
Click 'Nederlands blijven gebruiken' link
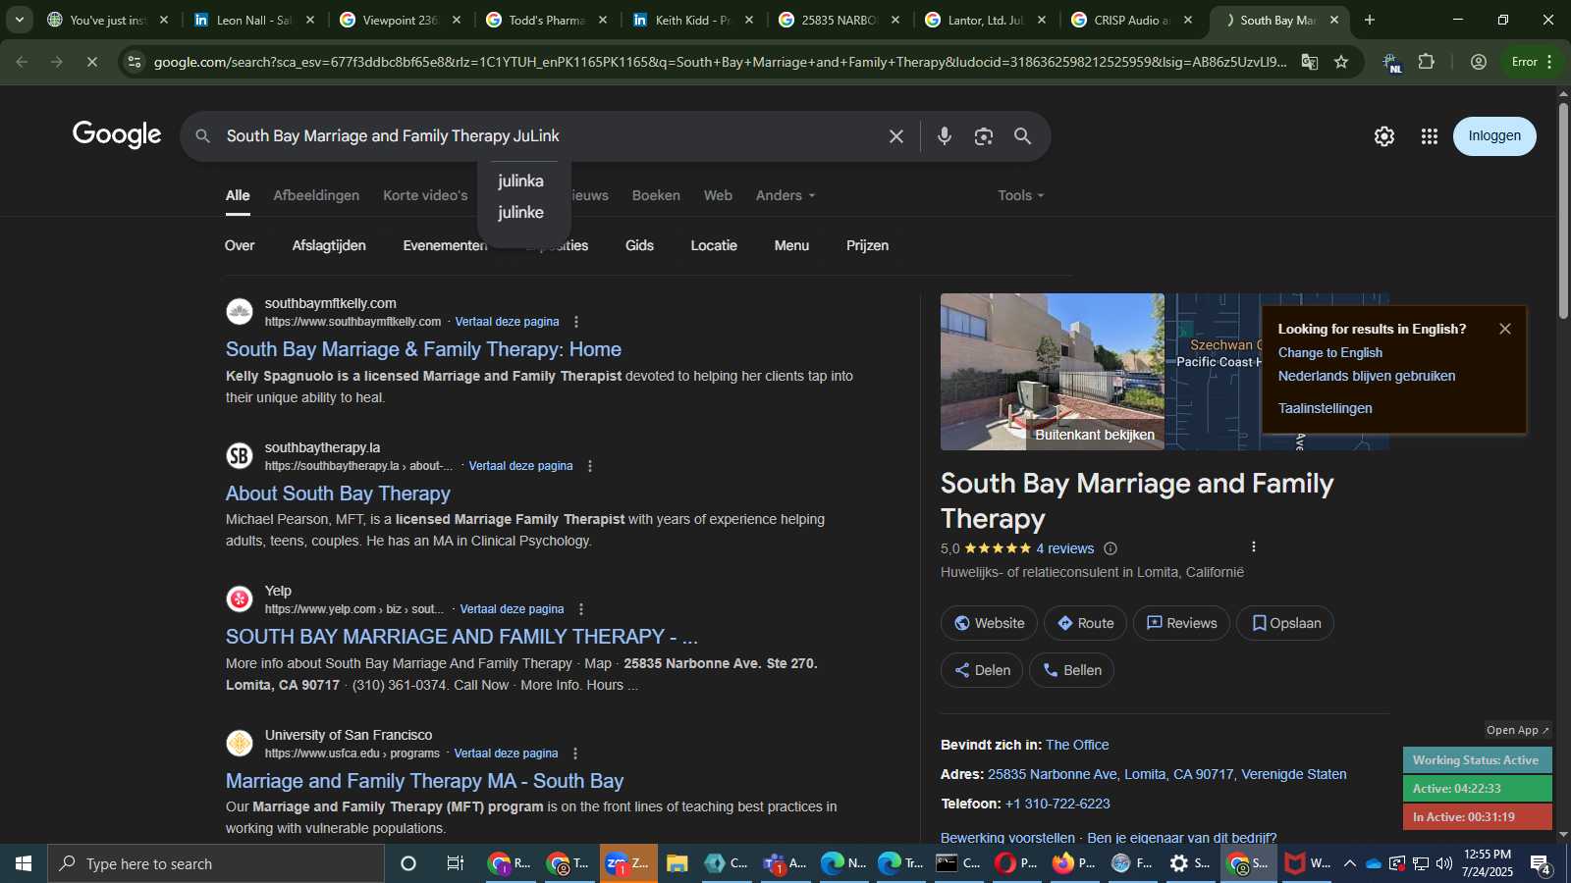pos(1367,377)
